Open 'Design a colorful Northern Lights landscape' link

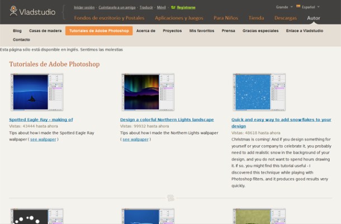click(x=167, y=120)
